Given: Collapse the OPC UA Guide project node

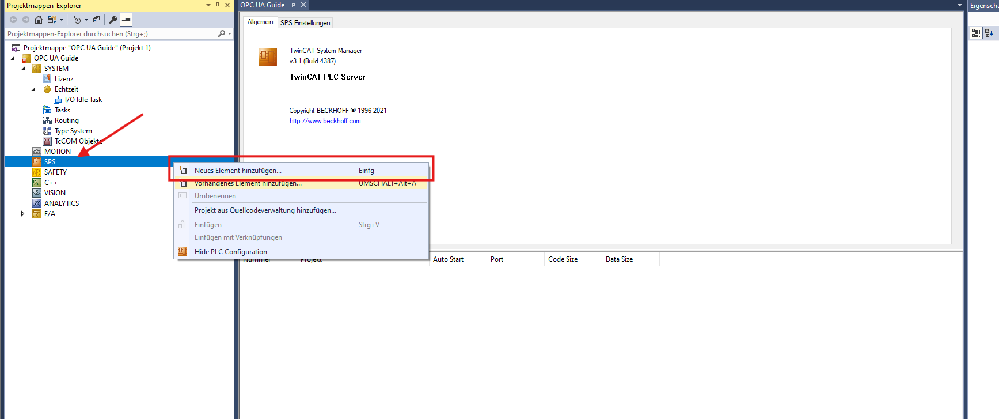Looking at the screenshot, I should point(13,58).
